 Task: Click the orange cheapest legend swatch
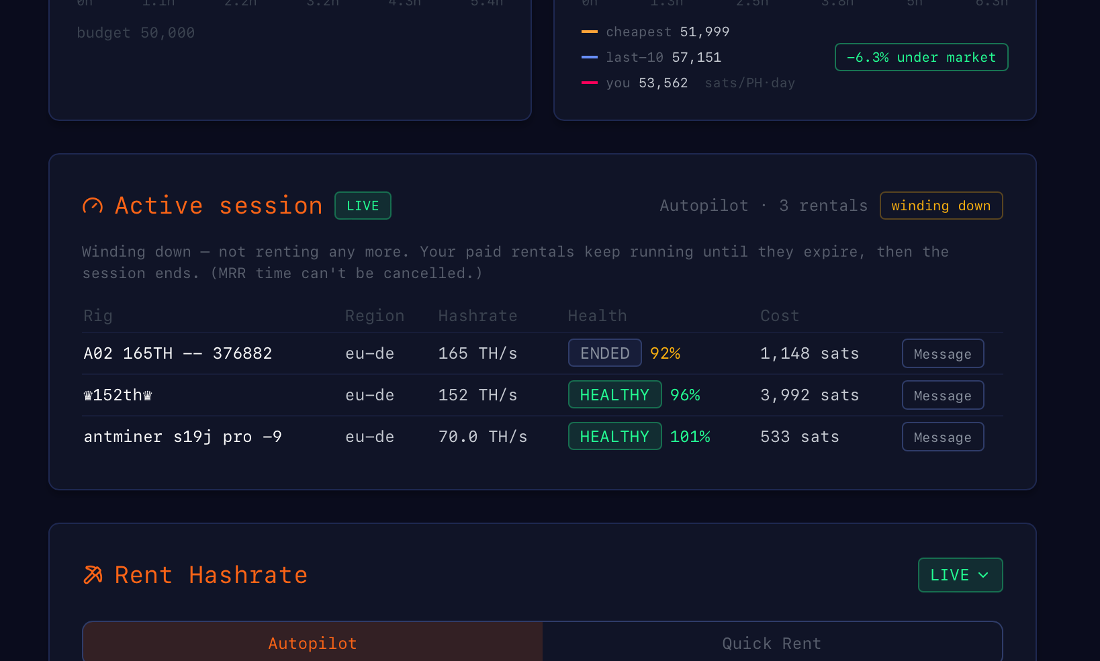(590, 32)
